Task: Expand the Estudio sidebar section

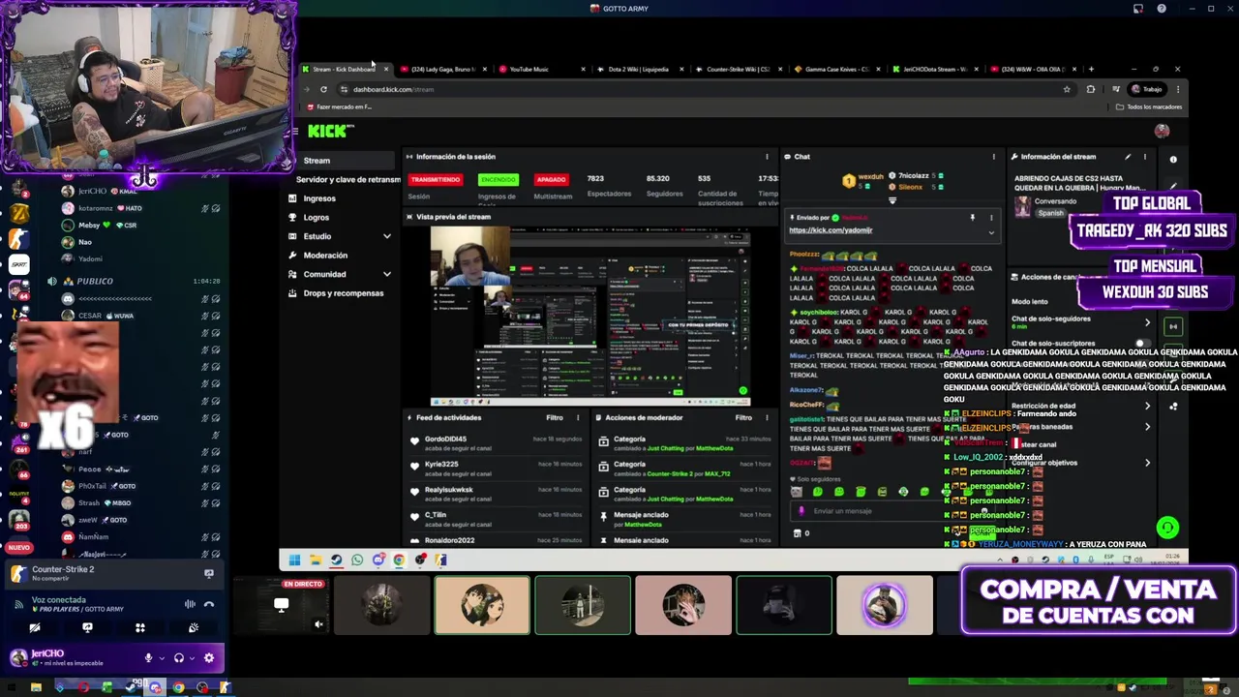Action: coord(387,236)
